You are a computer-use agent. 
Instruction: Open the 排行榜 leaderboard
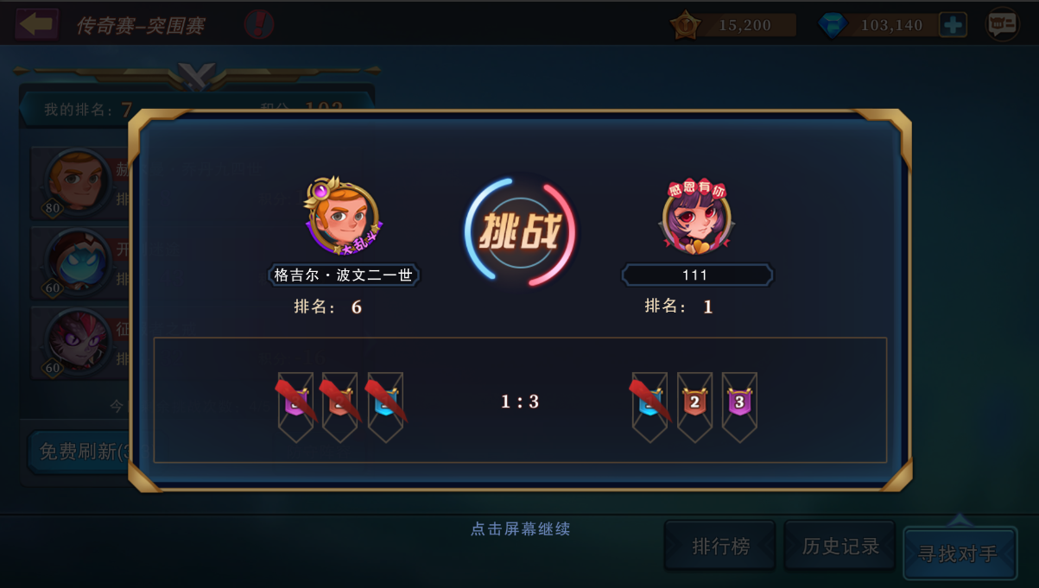point(720,546)
